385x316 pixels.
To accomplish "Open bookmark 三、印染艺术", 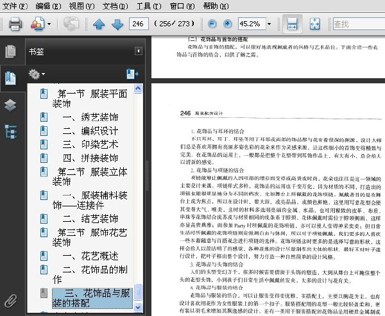I will 90,144.
